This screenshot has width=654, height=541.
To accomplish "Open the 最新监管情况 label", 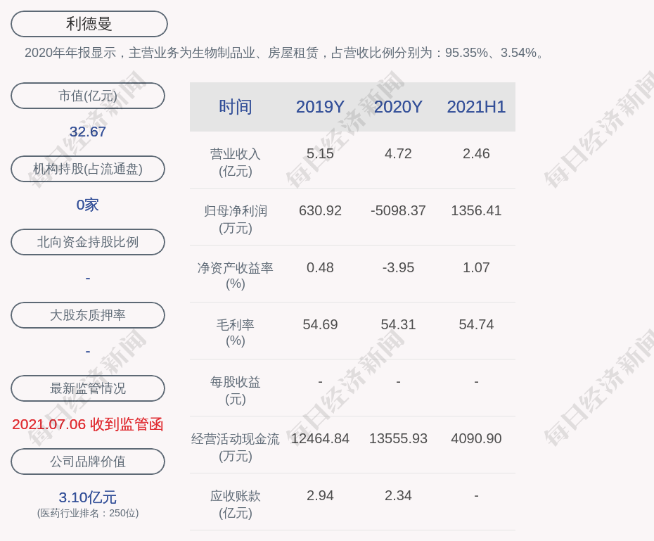I will tap(88, 388).
